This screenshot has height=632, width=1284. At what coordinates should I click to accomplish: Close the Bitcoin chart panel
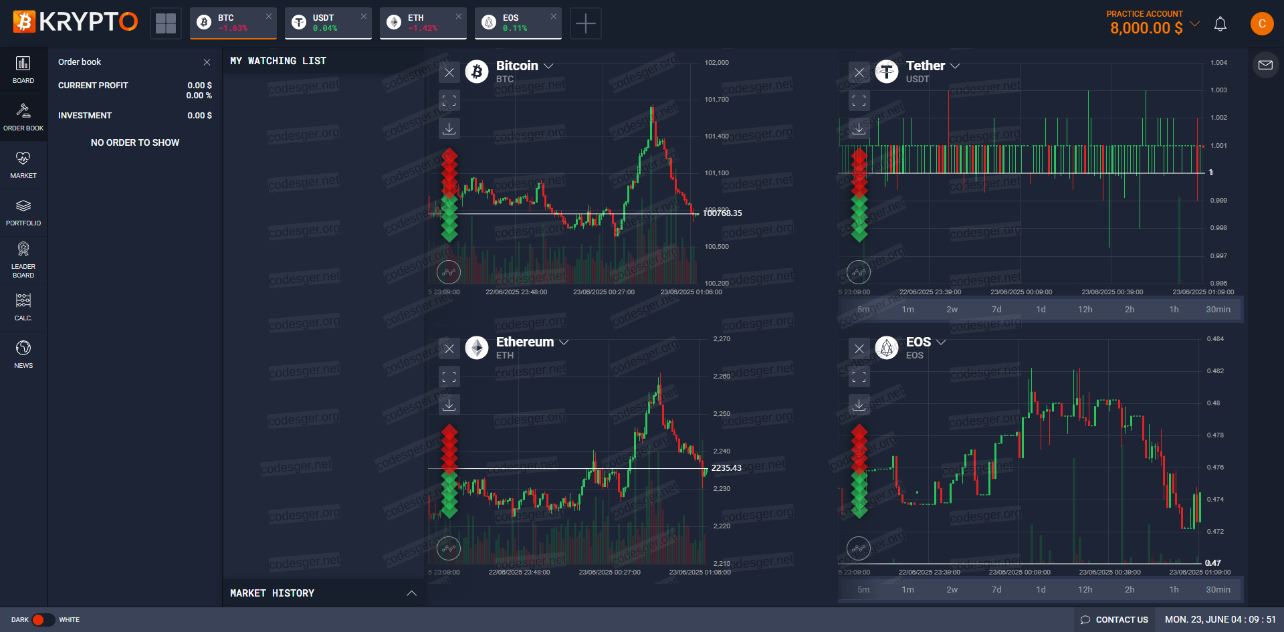pyautogui.click(x=449, y=73)
